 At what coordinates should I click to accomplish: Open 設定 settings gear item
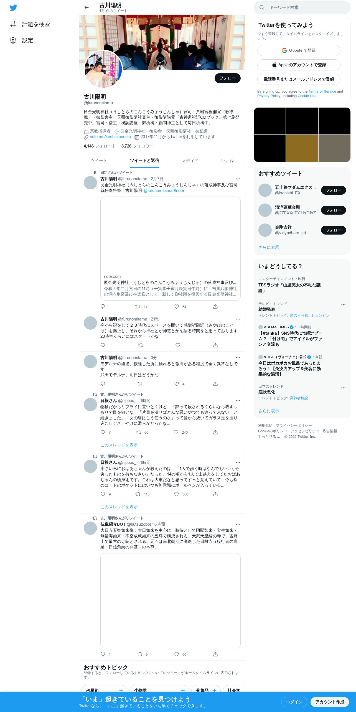click(22, 40)
